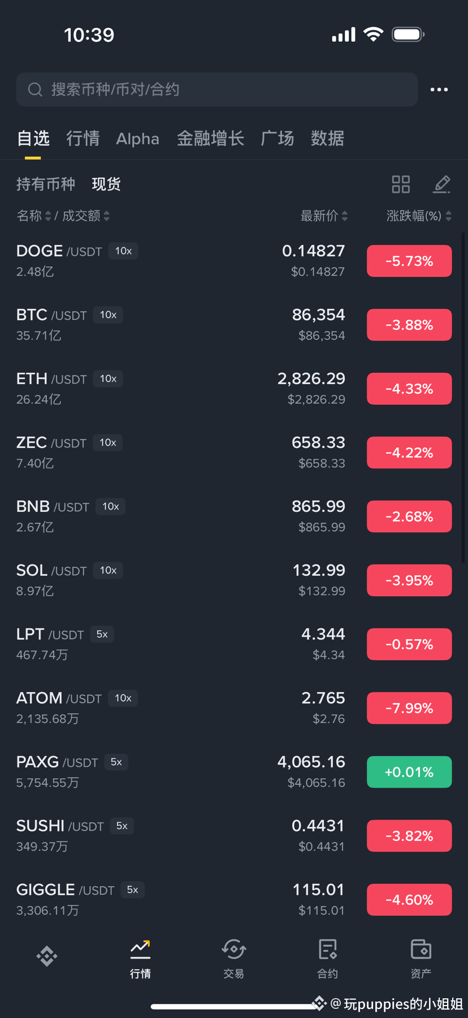Viewport: 468px width, 1018px height.
Task: Switch to grid view layout icon
Action: pyautogui.click(x=401, y=184)
